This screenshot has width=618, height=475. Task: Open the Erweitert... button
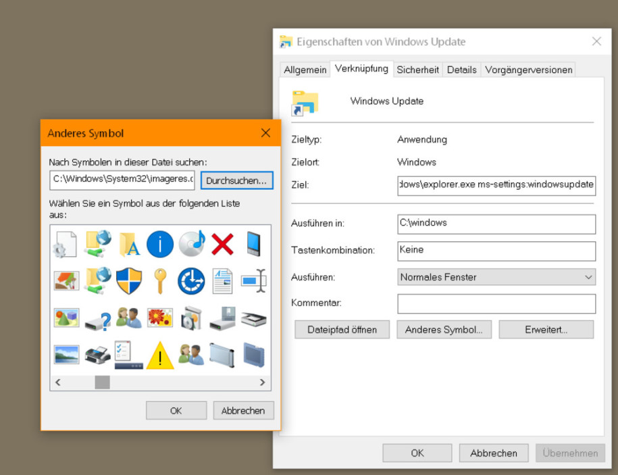point(546,330)
